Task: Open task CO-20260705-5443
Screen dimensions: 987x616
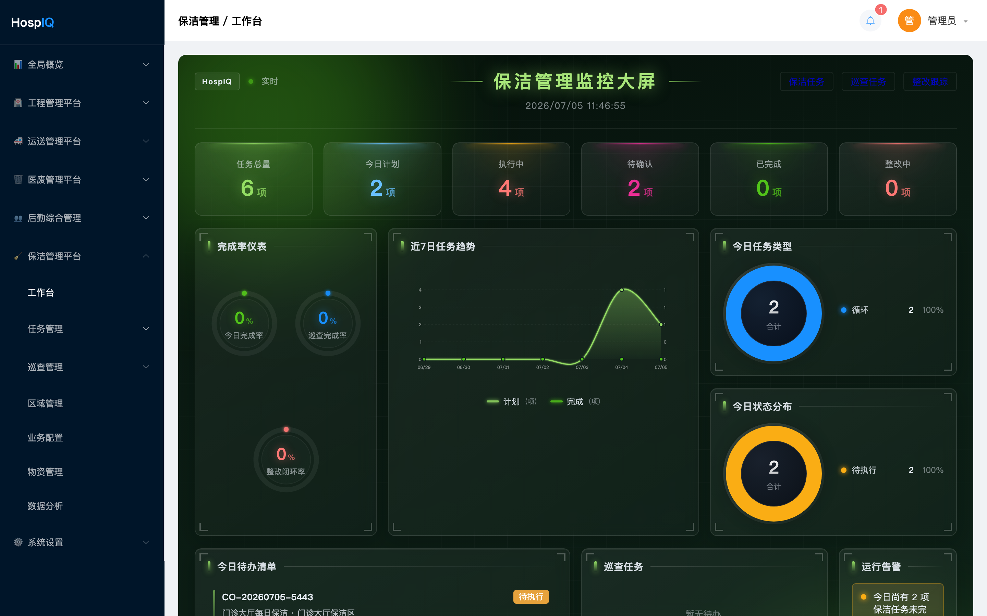Action: [x=267, y=597]
